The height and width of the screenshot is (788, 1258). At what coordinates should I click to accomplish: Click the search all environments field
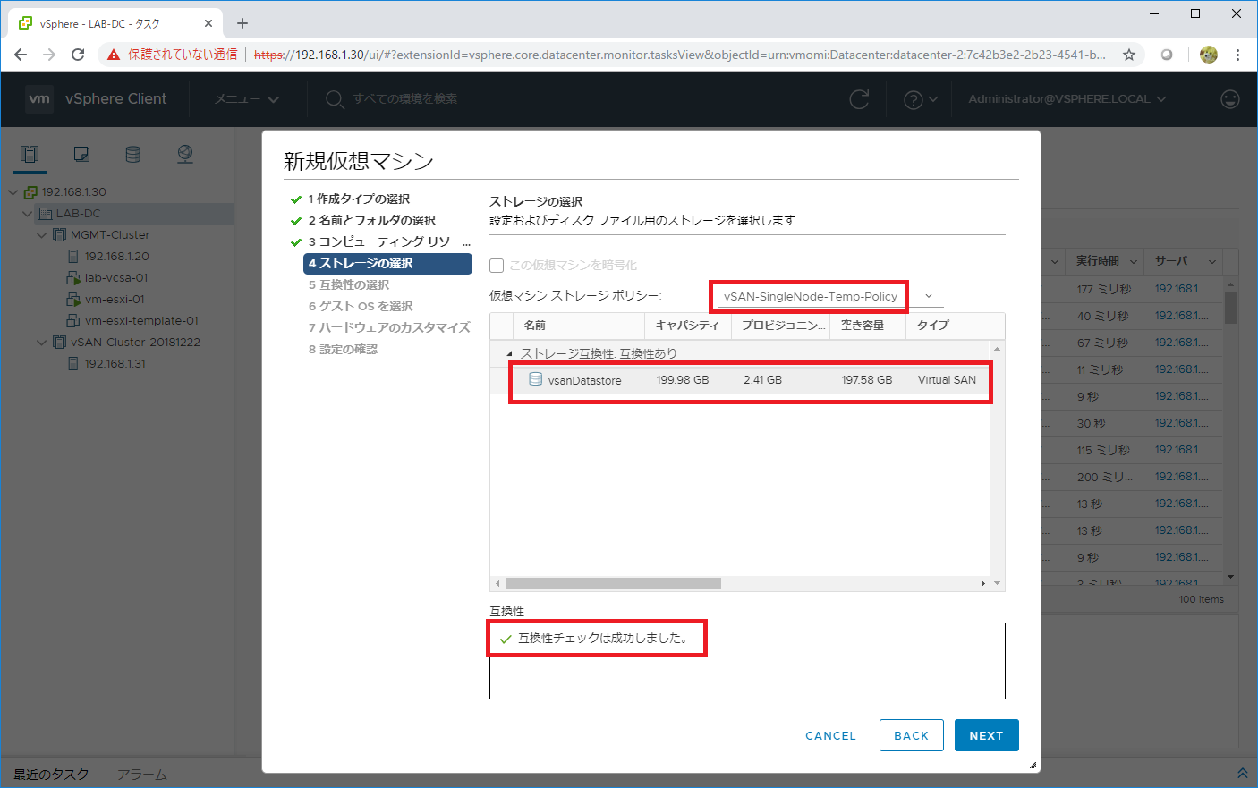click(405, 98)
